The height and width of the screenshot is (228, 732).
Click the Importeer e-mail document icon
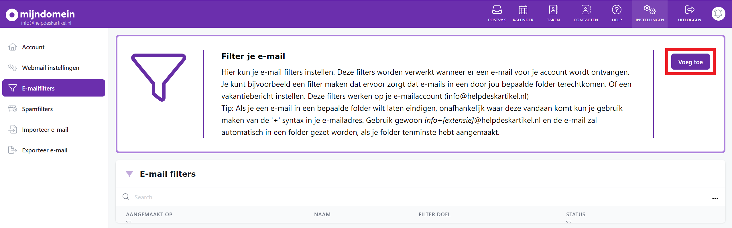coord(12,129)
